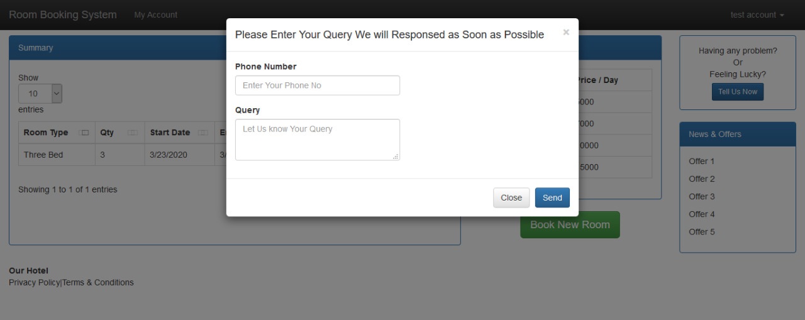Open the Privacy Policy footer link

click(35, 283)
